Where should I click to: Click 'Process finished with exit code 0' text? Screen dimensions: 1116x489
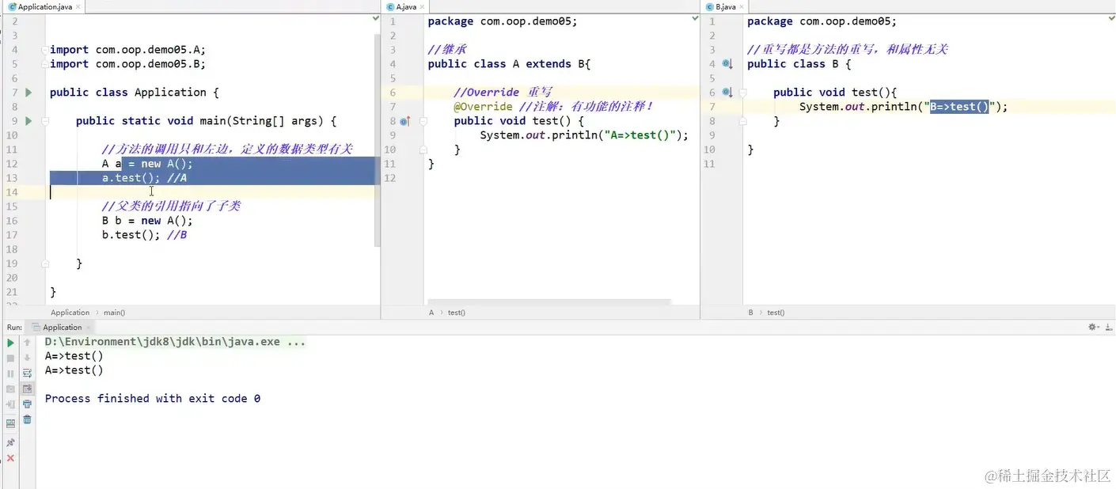153,399
